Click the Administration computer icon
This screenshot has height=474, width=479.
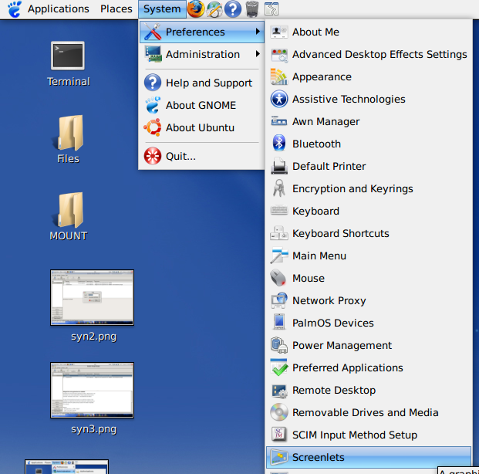click(x=153, y=54)
